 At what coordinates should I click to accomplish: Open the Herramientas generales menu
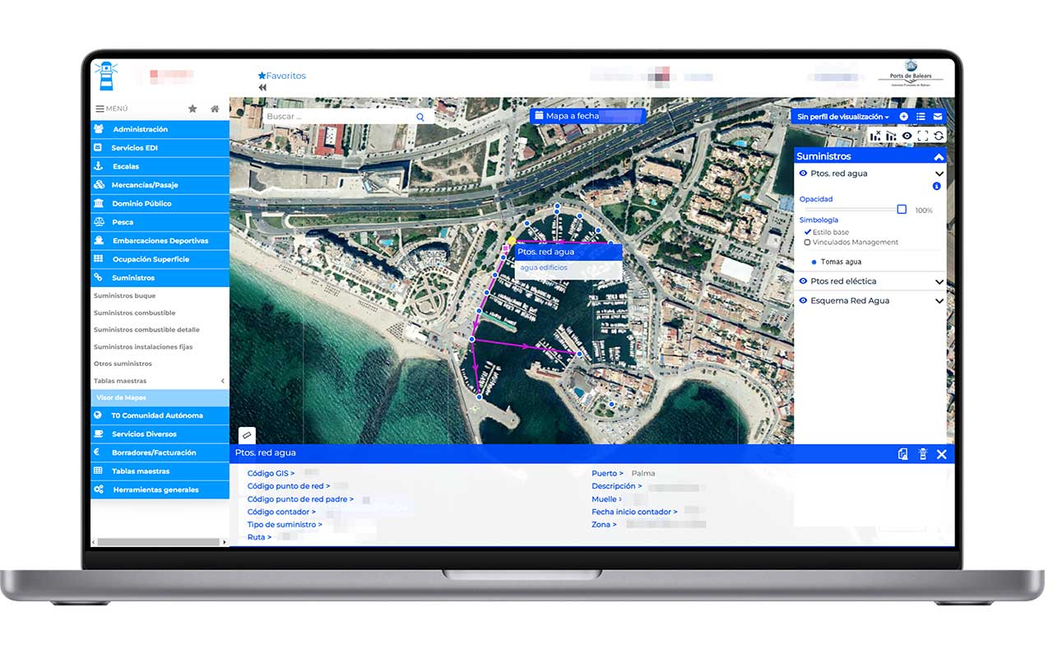160,490
